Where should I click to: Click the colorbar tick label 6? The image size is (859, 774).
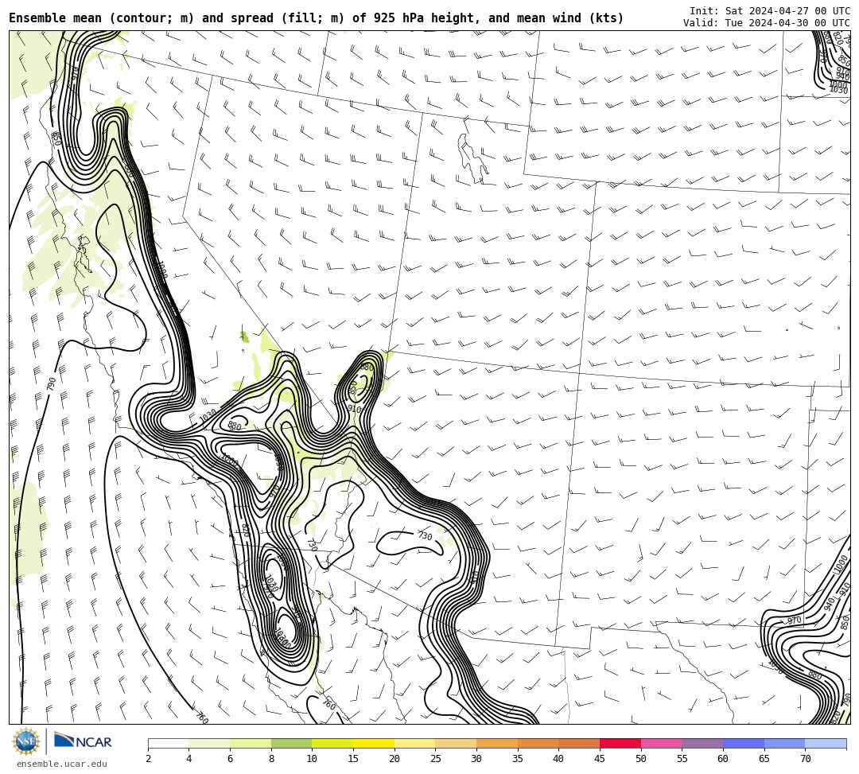tap(230, 759)
